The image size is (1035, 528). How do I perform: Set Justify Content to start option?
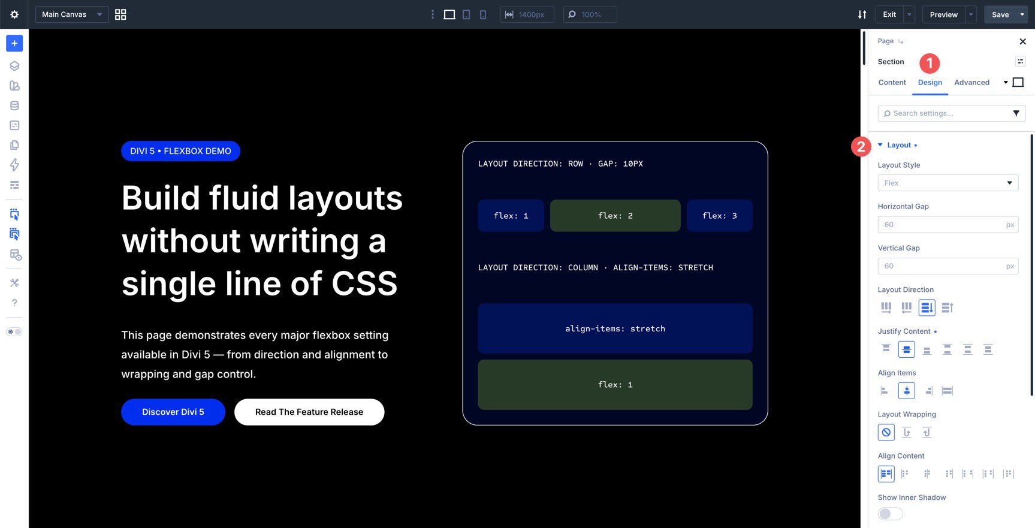tap(886, 349)
